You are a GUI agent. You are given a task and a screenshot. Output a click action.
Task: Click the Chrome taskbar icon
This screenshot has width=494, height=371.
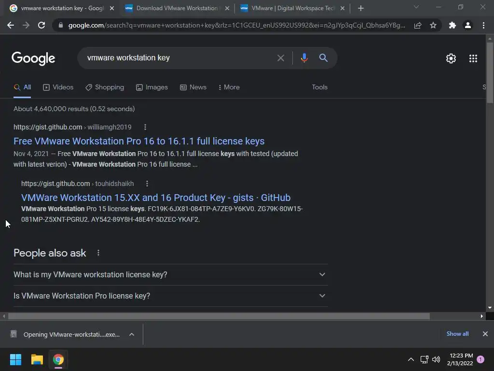(x=58, y=359)
